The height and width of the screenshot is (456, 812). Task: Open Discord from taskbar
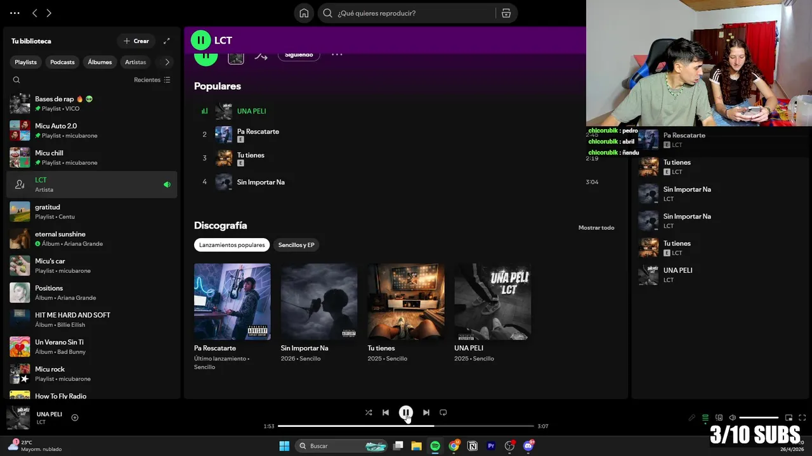(x=528, y=446)
